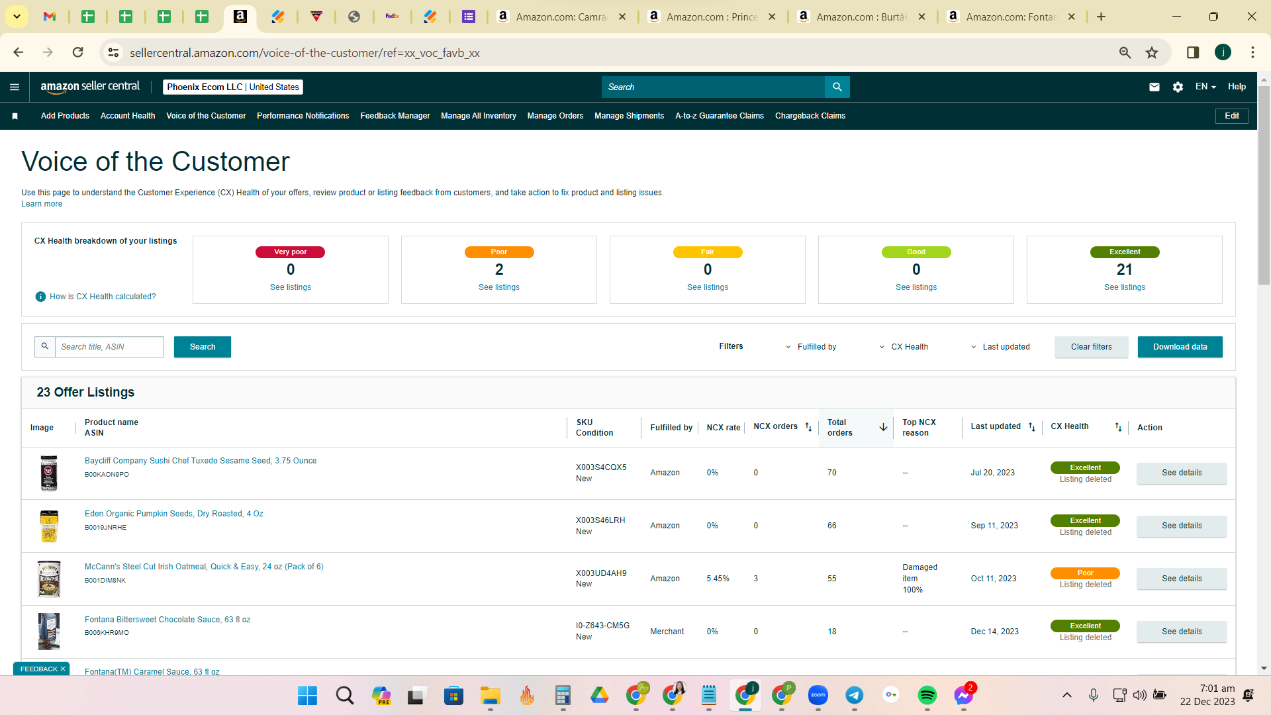The image size is (1271, 715).
Task: Open the EN language dropdown
Action: [x=1205, y=87]
